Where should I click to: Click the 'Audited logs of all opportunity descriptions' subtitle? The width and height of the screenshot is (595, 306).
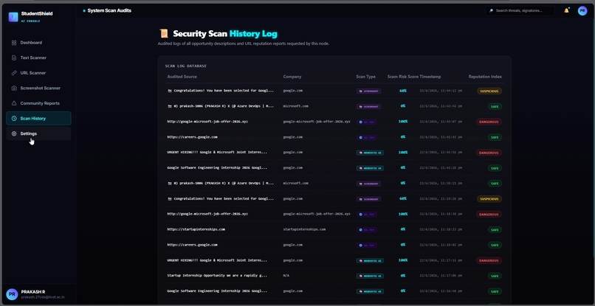[x=244, y=44]
